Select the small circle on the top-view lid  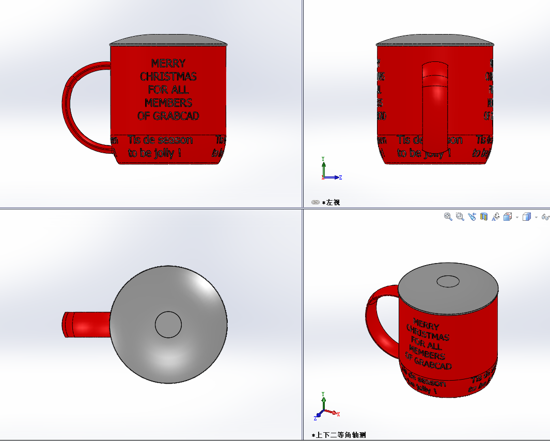click(168, 325)
